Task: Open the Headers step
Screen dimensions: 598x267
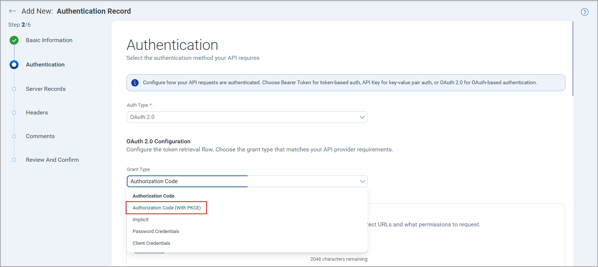Action: pos(37,113)
